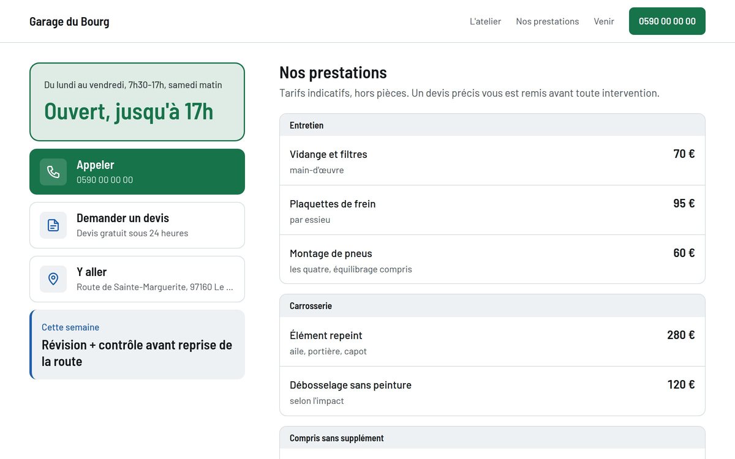Click les quatre, équilibrage compris note
The width and height of the screenshot is (735, 459).
pos(351,269)
